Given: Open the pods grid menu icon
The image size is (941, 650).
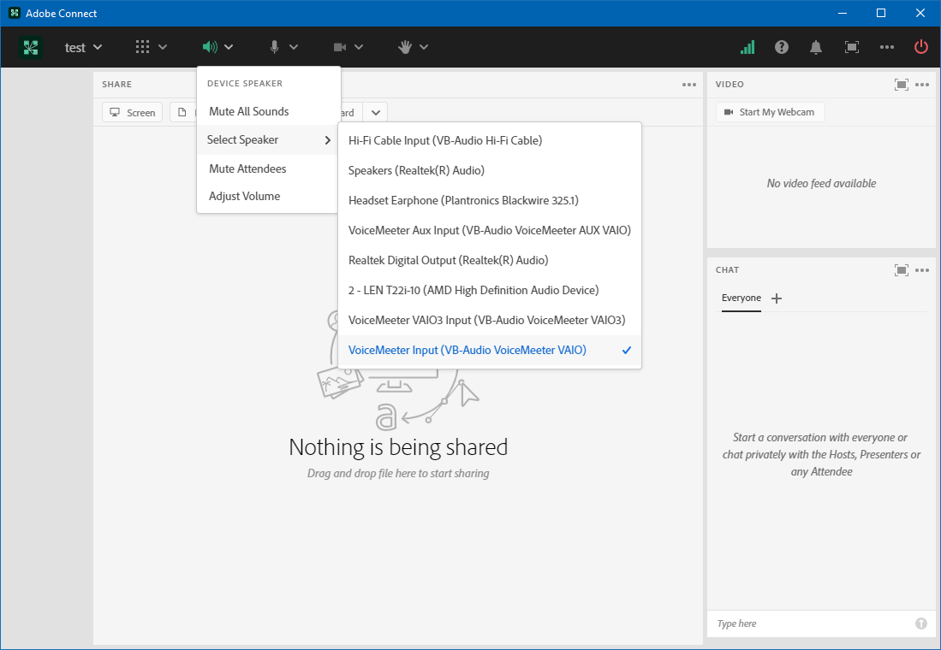Looking at the screenshot, I should pyautogui.click(x=142, y=47).
